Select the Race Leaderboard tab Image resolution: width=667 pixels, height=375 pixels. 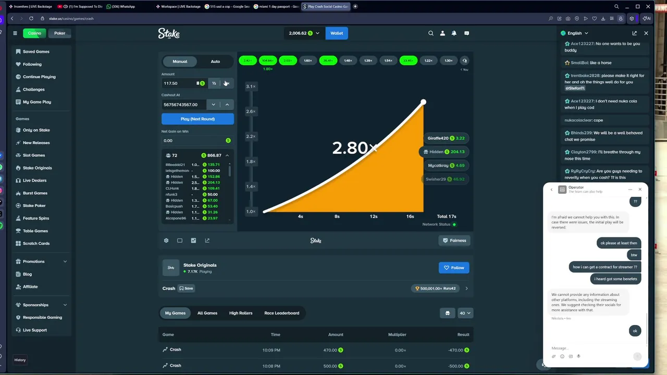282,313
